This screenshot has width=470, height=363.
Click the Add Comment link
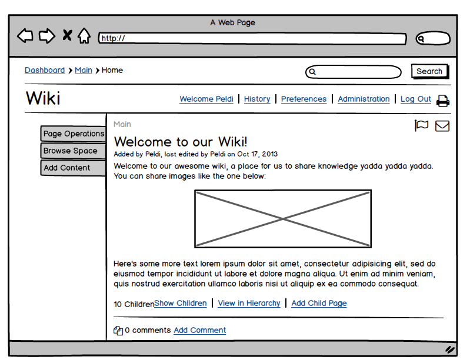(x=199, y=330)
